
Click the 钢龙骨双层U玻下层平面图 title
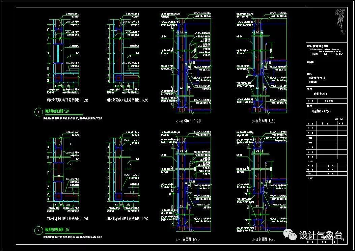(x=68, y=100)
